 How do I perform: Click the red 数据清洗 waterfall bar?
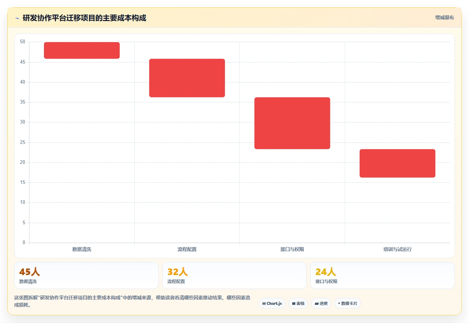(82, 51)
